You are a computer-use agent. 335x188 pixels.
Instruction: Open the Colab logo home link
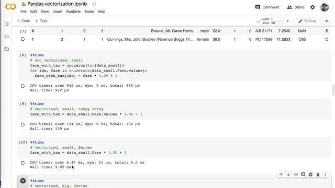tap(10, 7)
